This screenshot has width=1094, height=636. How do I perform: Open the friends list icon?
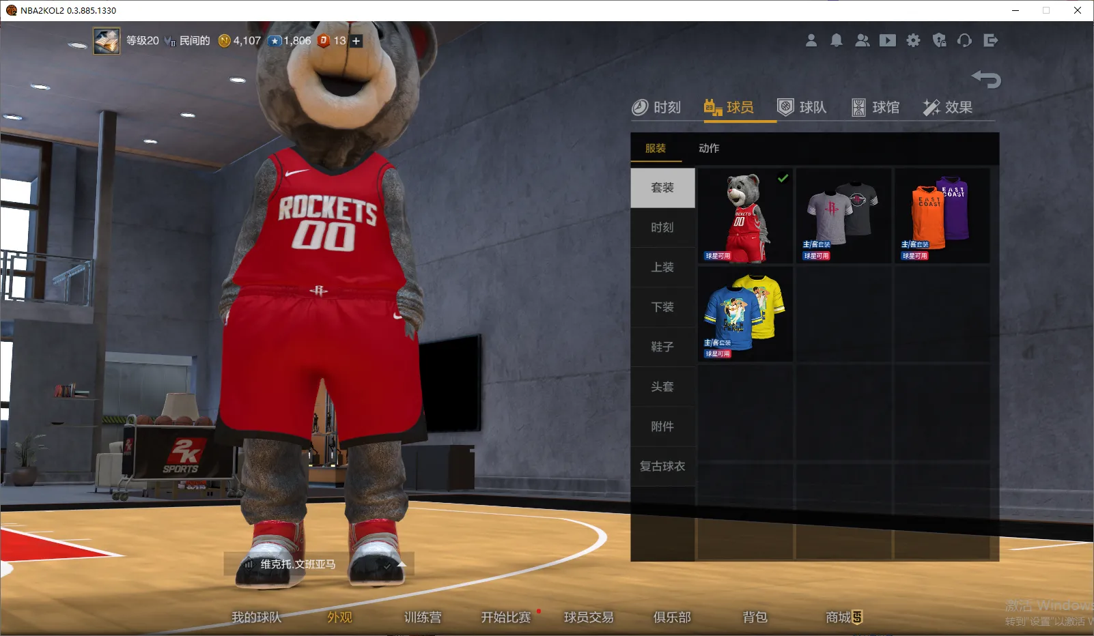point(862,41)
